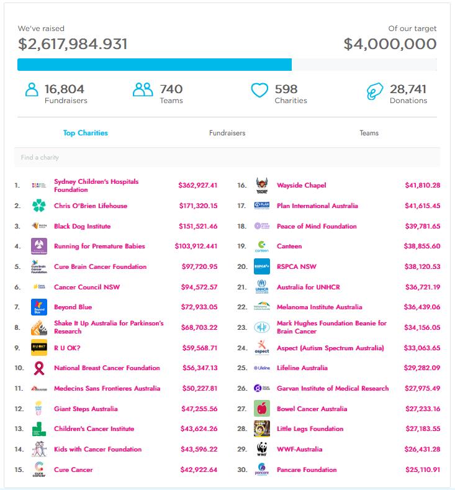Click the Charities heart icon
Viewport: 455px width, 490px height.
259,91
